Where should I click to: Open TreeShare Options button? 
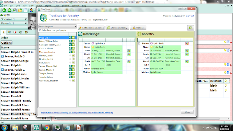point(138,28)
